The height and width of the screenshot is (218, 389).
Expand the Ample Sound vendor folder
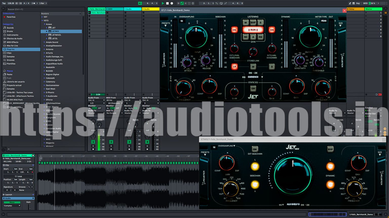(45, 42)
